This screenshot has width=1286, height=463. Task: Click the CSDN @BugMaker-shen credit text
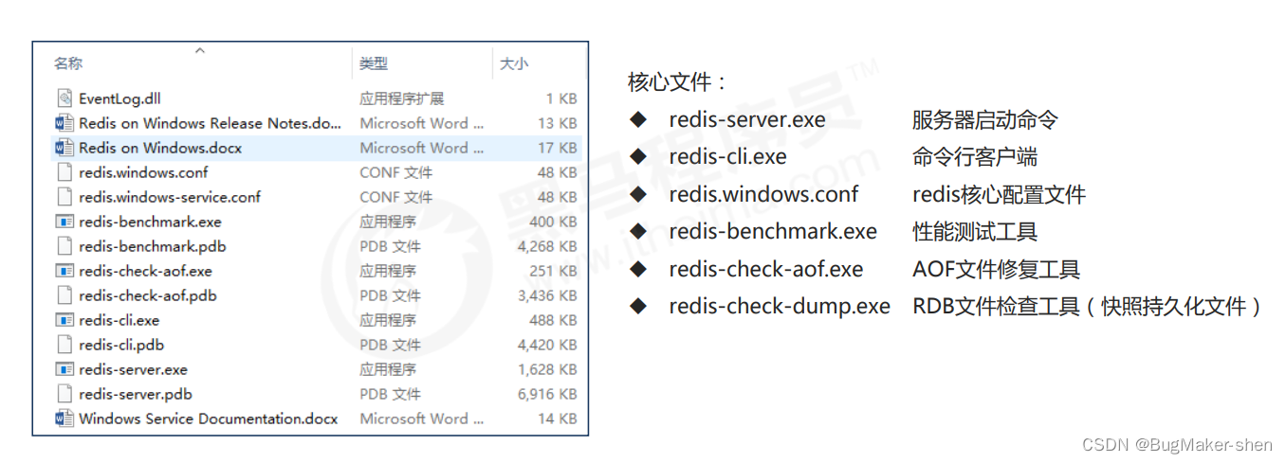click(1176, 444)
